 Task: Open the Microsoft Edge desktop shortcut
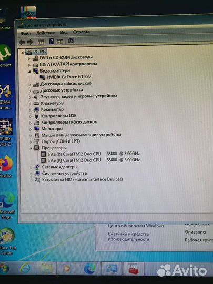(x=7, y=206)
